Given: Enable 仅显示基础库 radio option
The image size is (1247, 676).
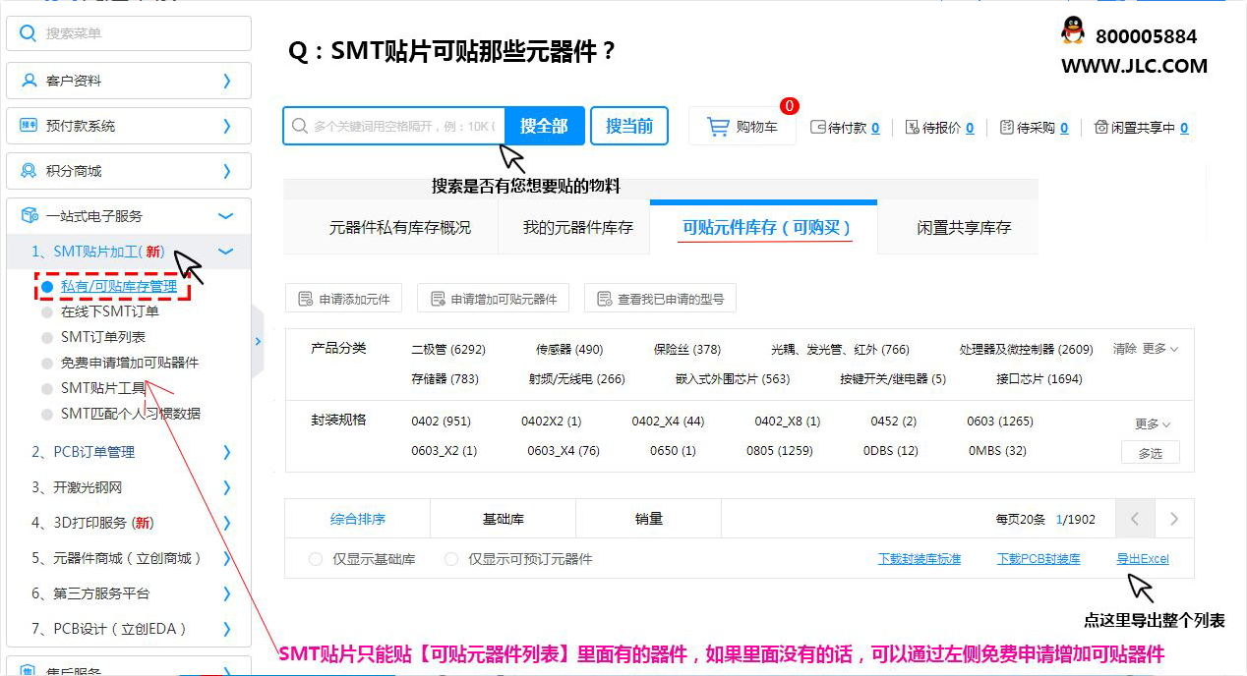Looking at the screenshot, I should click(316, 559).
